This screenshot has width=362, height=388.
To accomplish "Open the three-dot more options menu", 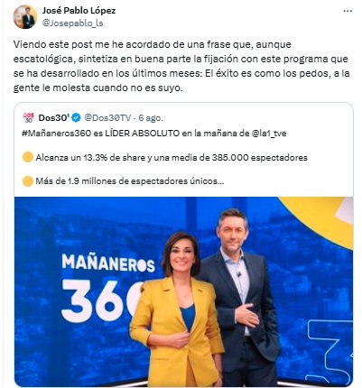I will coord(348,11).
